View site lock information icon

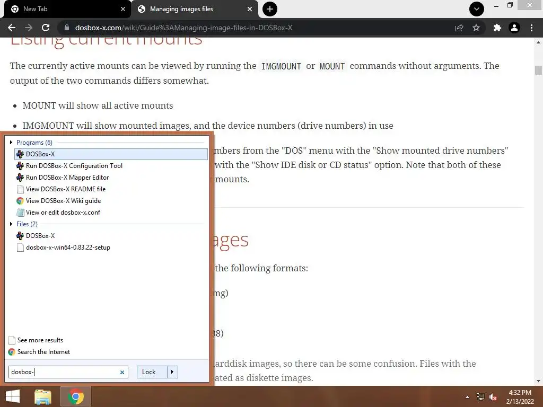click(x=66, y=28)
